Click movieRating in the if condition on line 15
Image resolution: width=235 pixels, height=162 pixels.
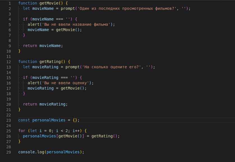click(45, 78)
